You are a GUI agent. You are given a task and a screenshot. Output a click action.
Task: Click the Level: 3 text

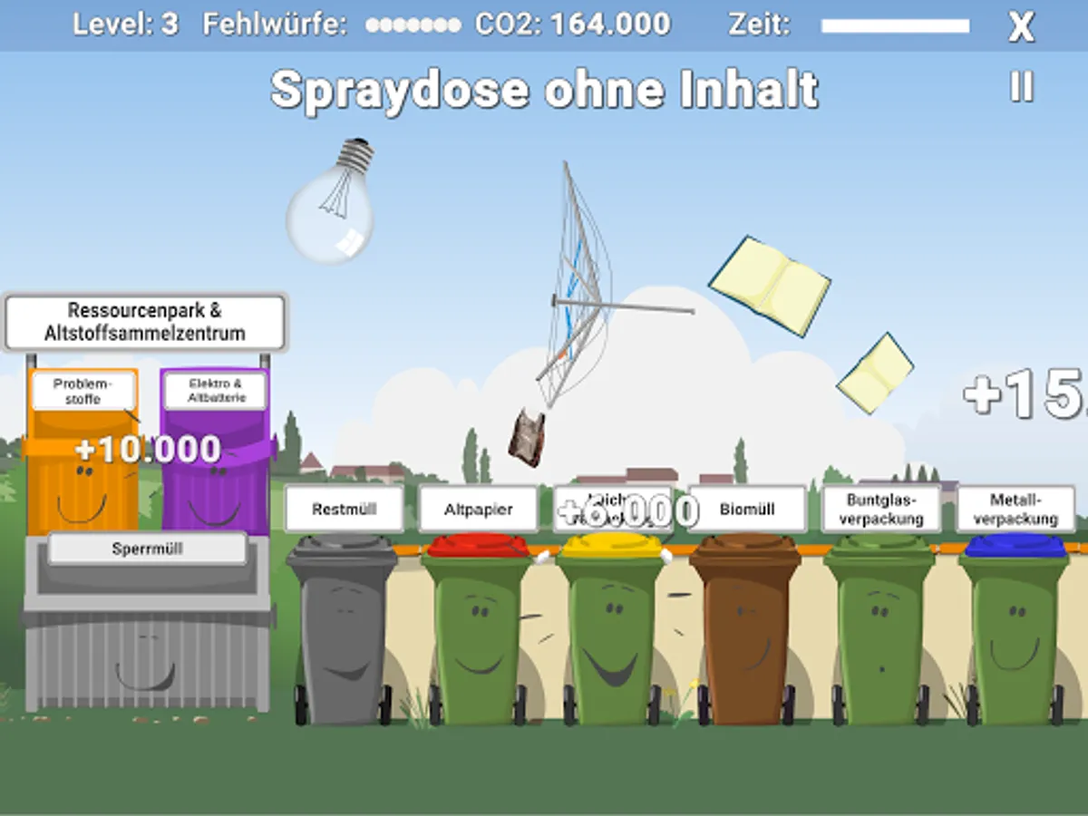coord(125,24)
